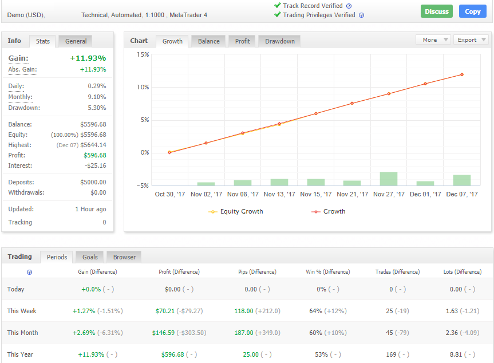The height and width of the screenshot is (363, 494).
Task: Show the Drawdown chart tab
Action: coord(279,41)
